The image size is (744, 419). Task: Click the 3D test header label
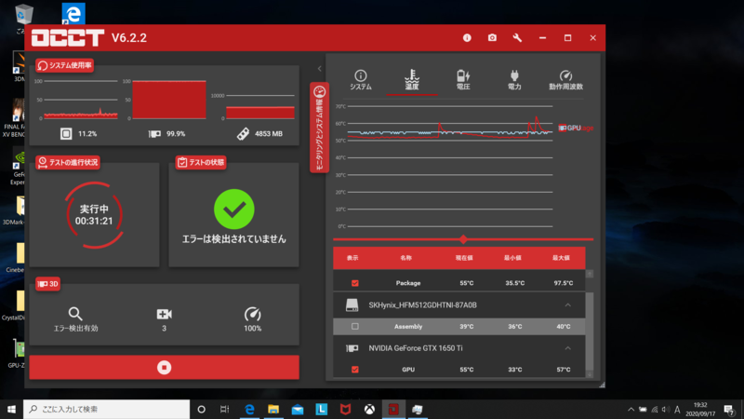coord(48,284)
